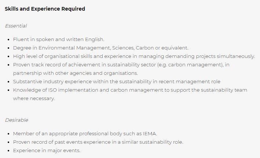260x158 pixels.
Task: Click the 'High level of organisational skills' line
Action: coord(134,56)
